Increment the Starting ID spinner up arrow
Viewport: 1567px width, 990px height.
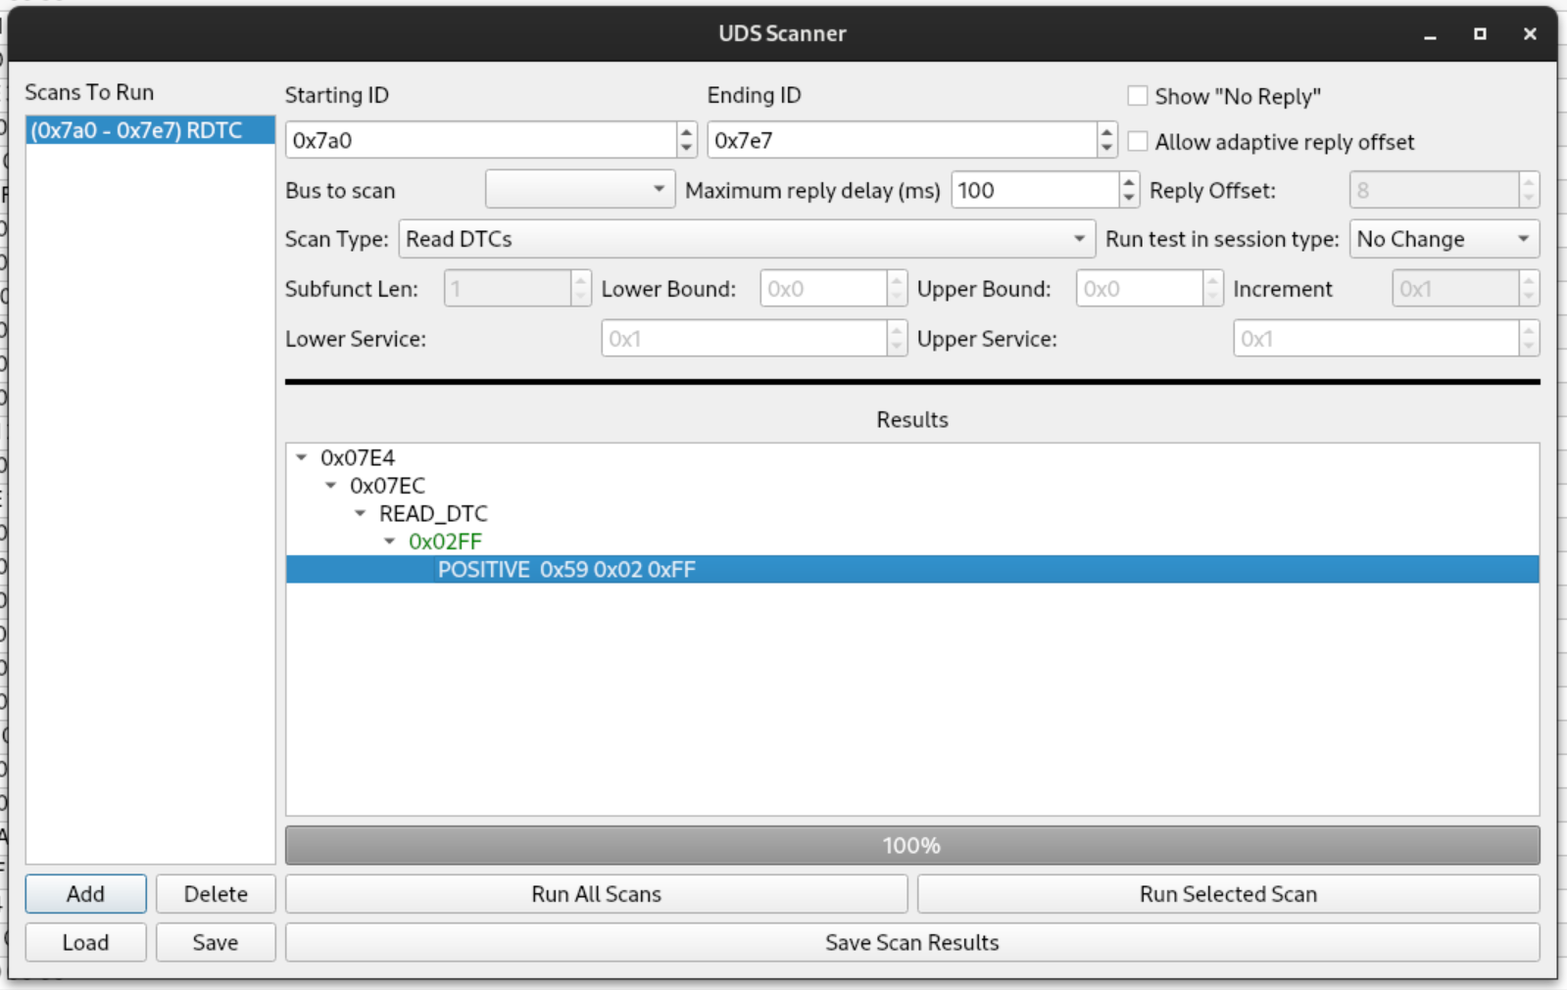tap(686, 132)
